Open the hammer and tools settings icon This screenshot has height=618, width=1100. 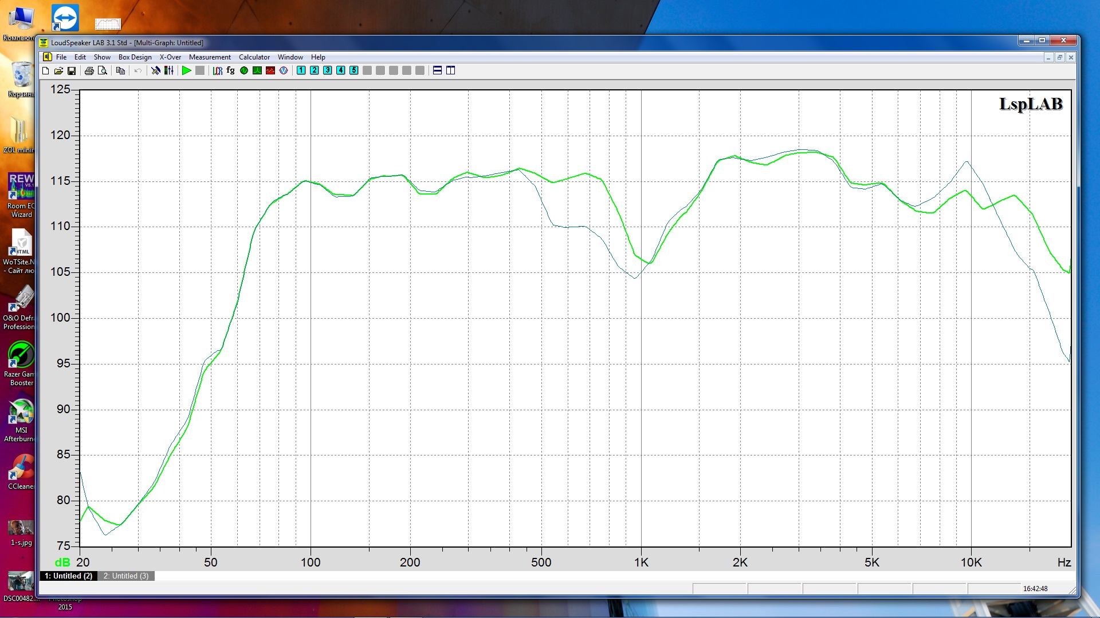(155, 70)
